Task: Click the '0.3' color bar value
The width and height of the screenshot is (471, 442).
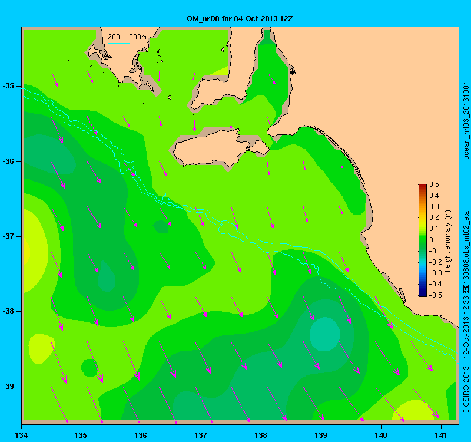Action: tap(434, 207)
